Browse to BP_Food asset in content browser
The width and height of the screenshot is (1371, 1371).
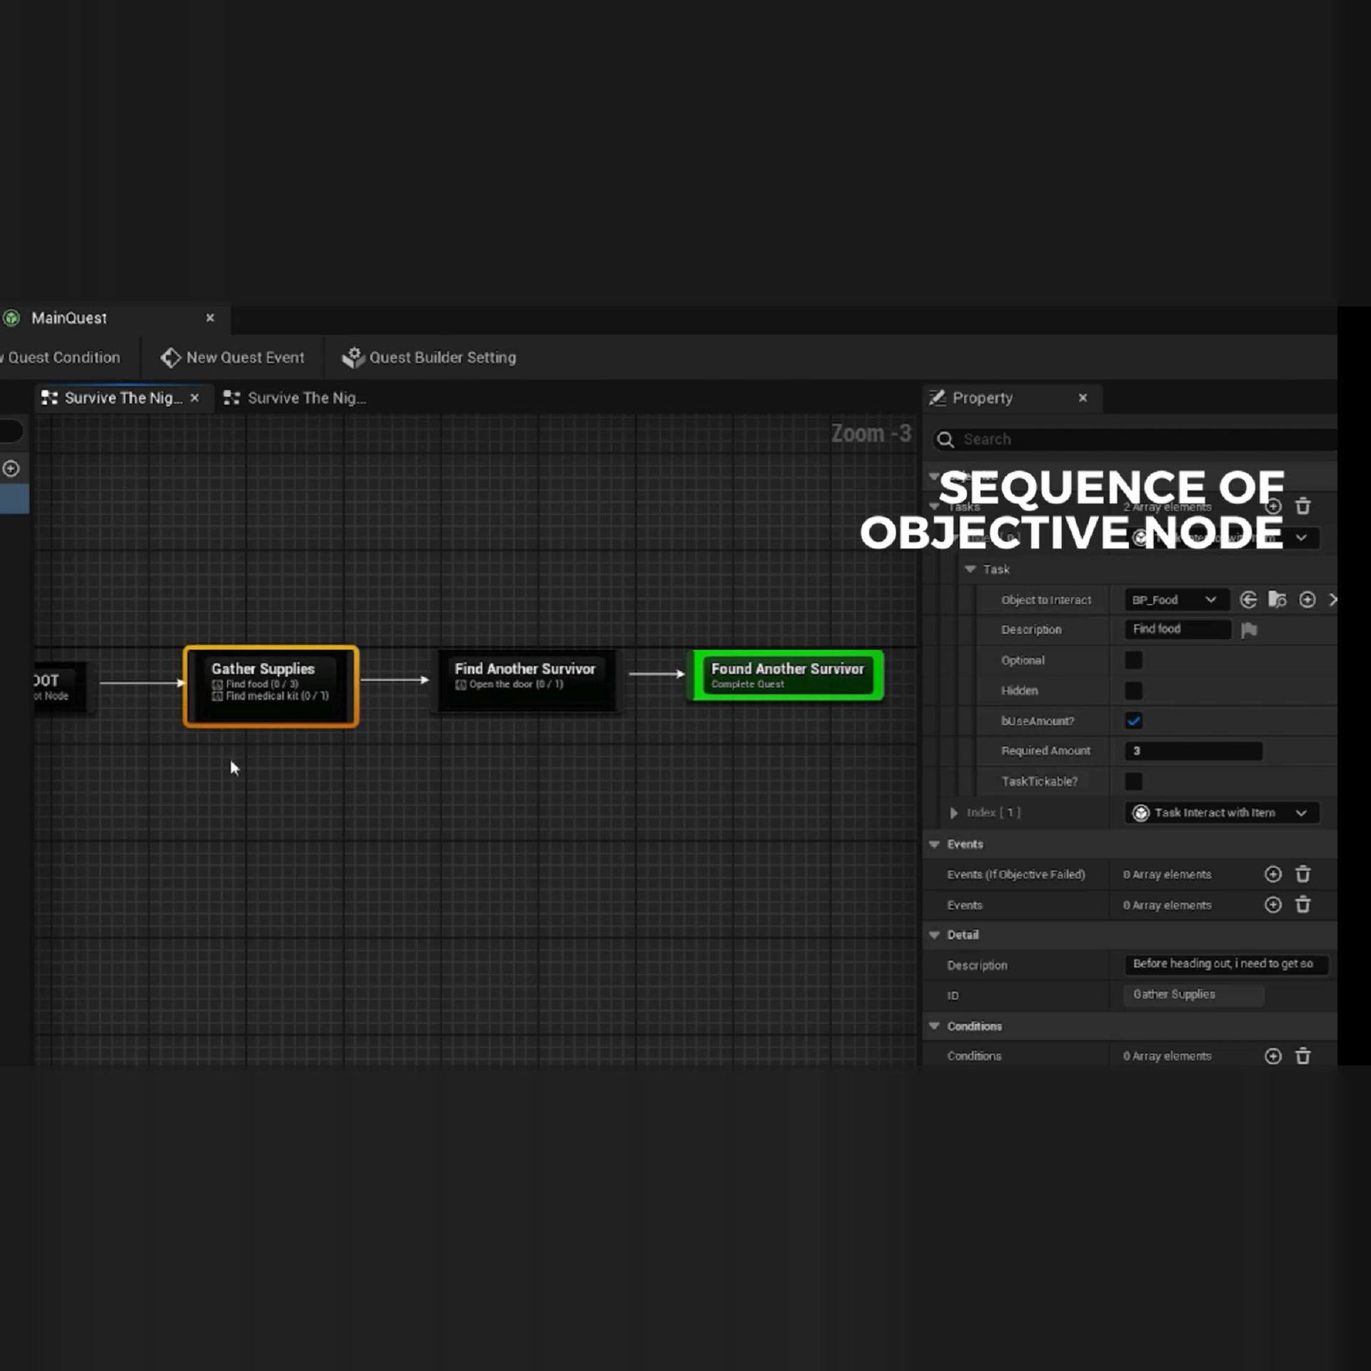pyautogui.click(x=1277, y=600)
